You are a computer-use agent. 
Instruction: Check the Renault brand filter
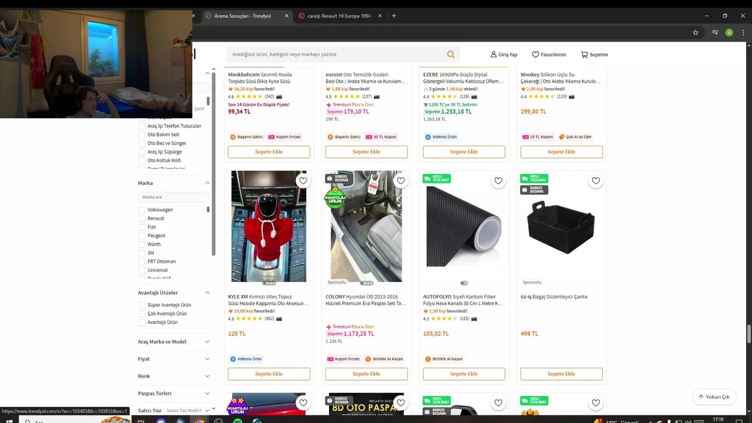coord(142,219)
